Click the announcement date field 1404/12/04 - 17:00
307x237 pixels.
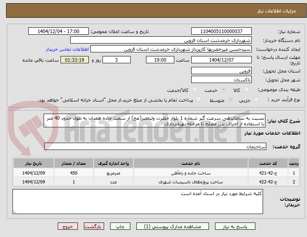[58, 31]
